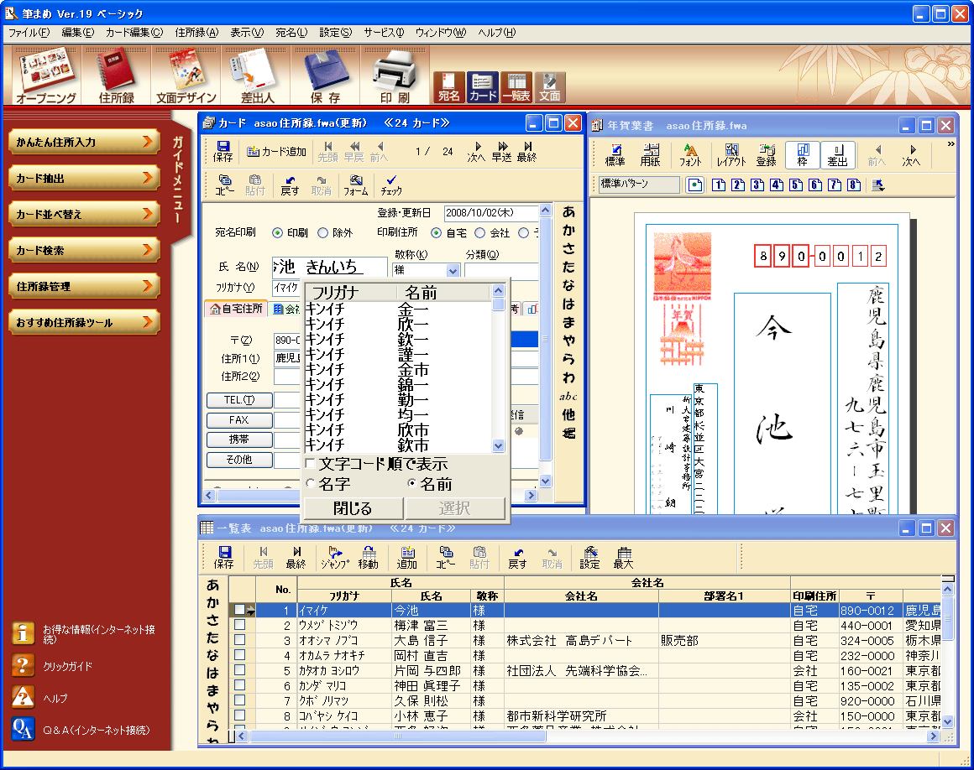Click 設定 icon in 一覧表 toolbar
The height and width of the screenshot is (770, 974).
pos(589,557)
